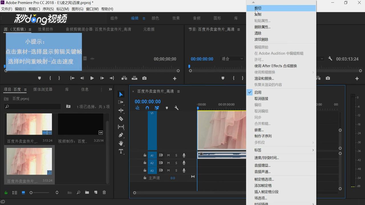Choose 剪切 from the context menu
Screen dimensions: 365x205
281,8
